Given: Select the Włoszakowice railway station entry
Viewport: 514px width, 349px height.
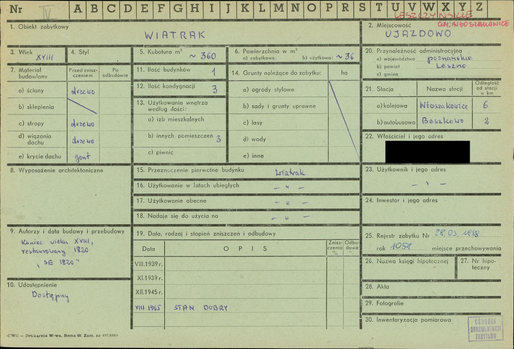Looking at the screenshot, I should [x=444, y=105].
